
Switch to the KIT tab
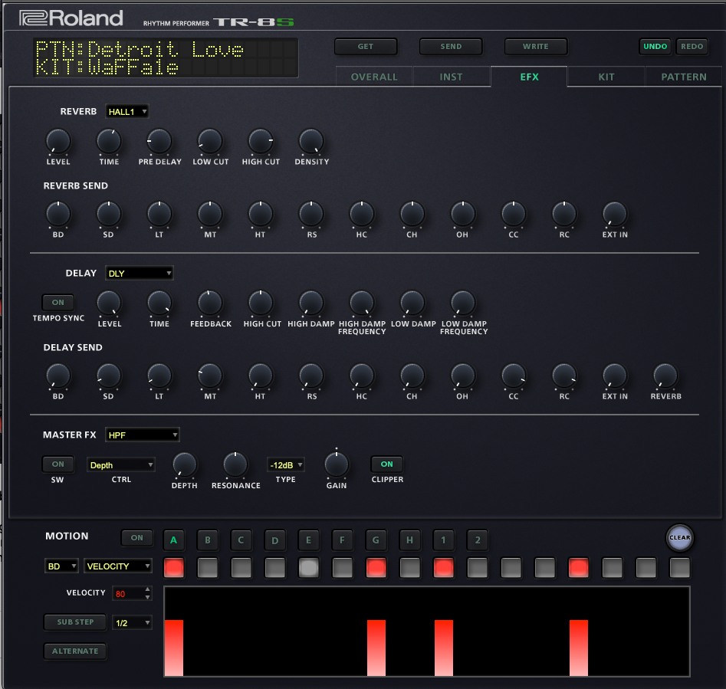tap(606, 77)
